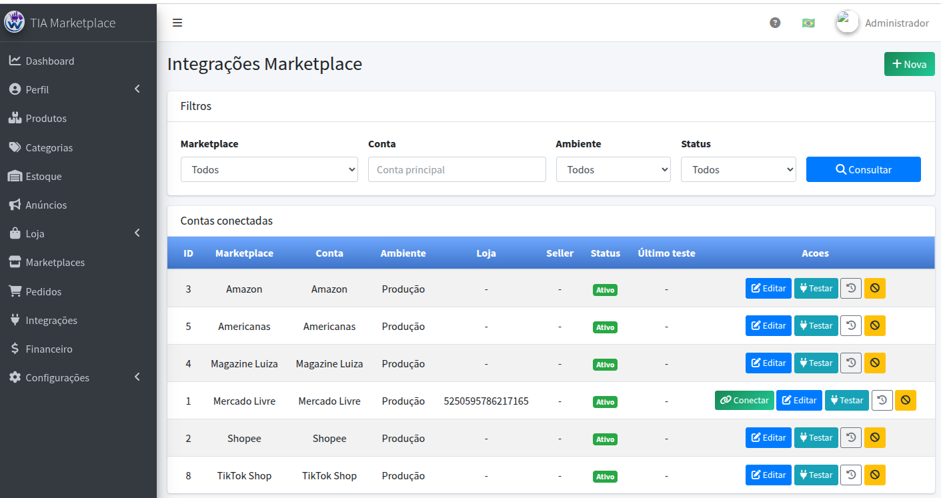Disable the TikTok Shop integration
The width and height of the screenshot is (941, 498).
875,475
